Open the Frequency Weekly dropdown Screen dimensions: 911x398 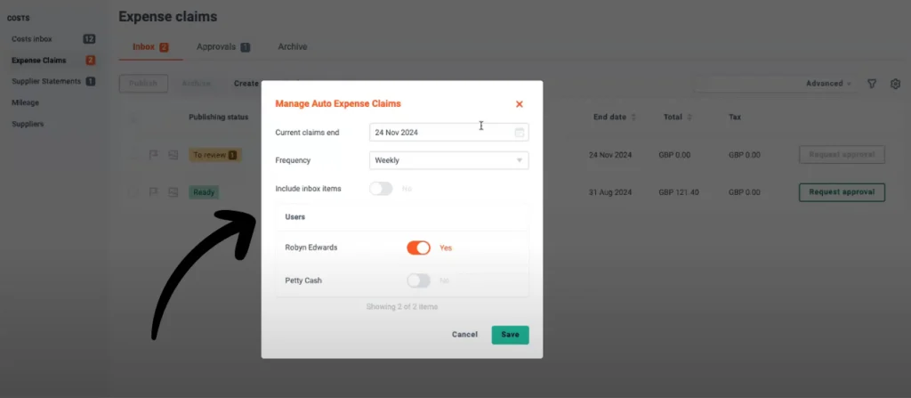449,160
